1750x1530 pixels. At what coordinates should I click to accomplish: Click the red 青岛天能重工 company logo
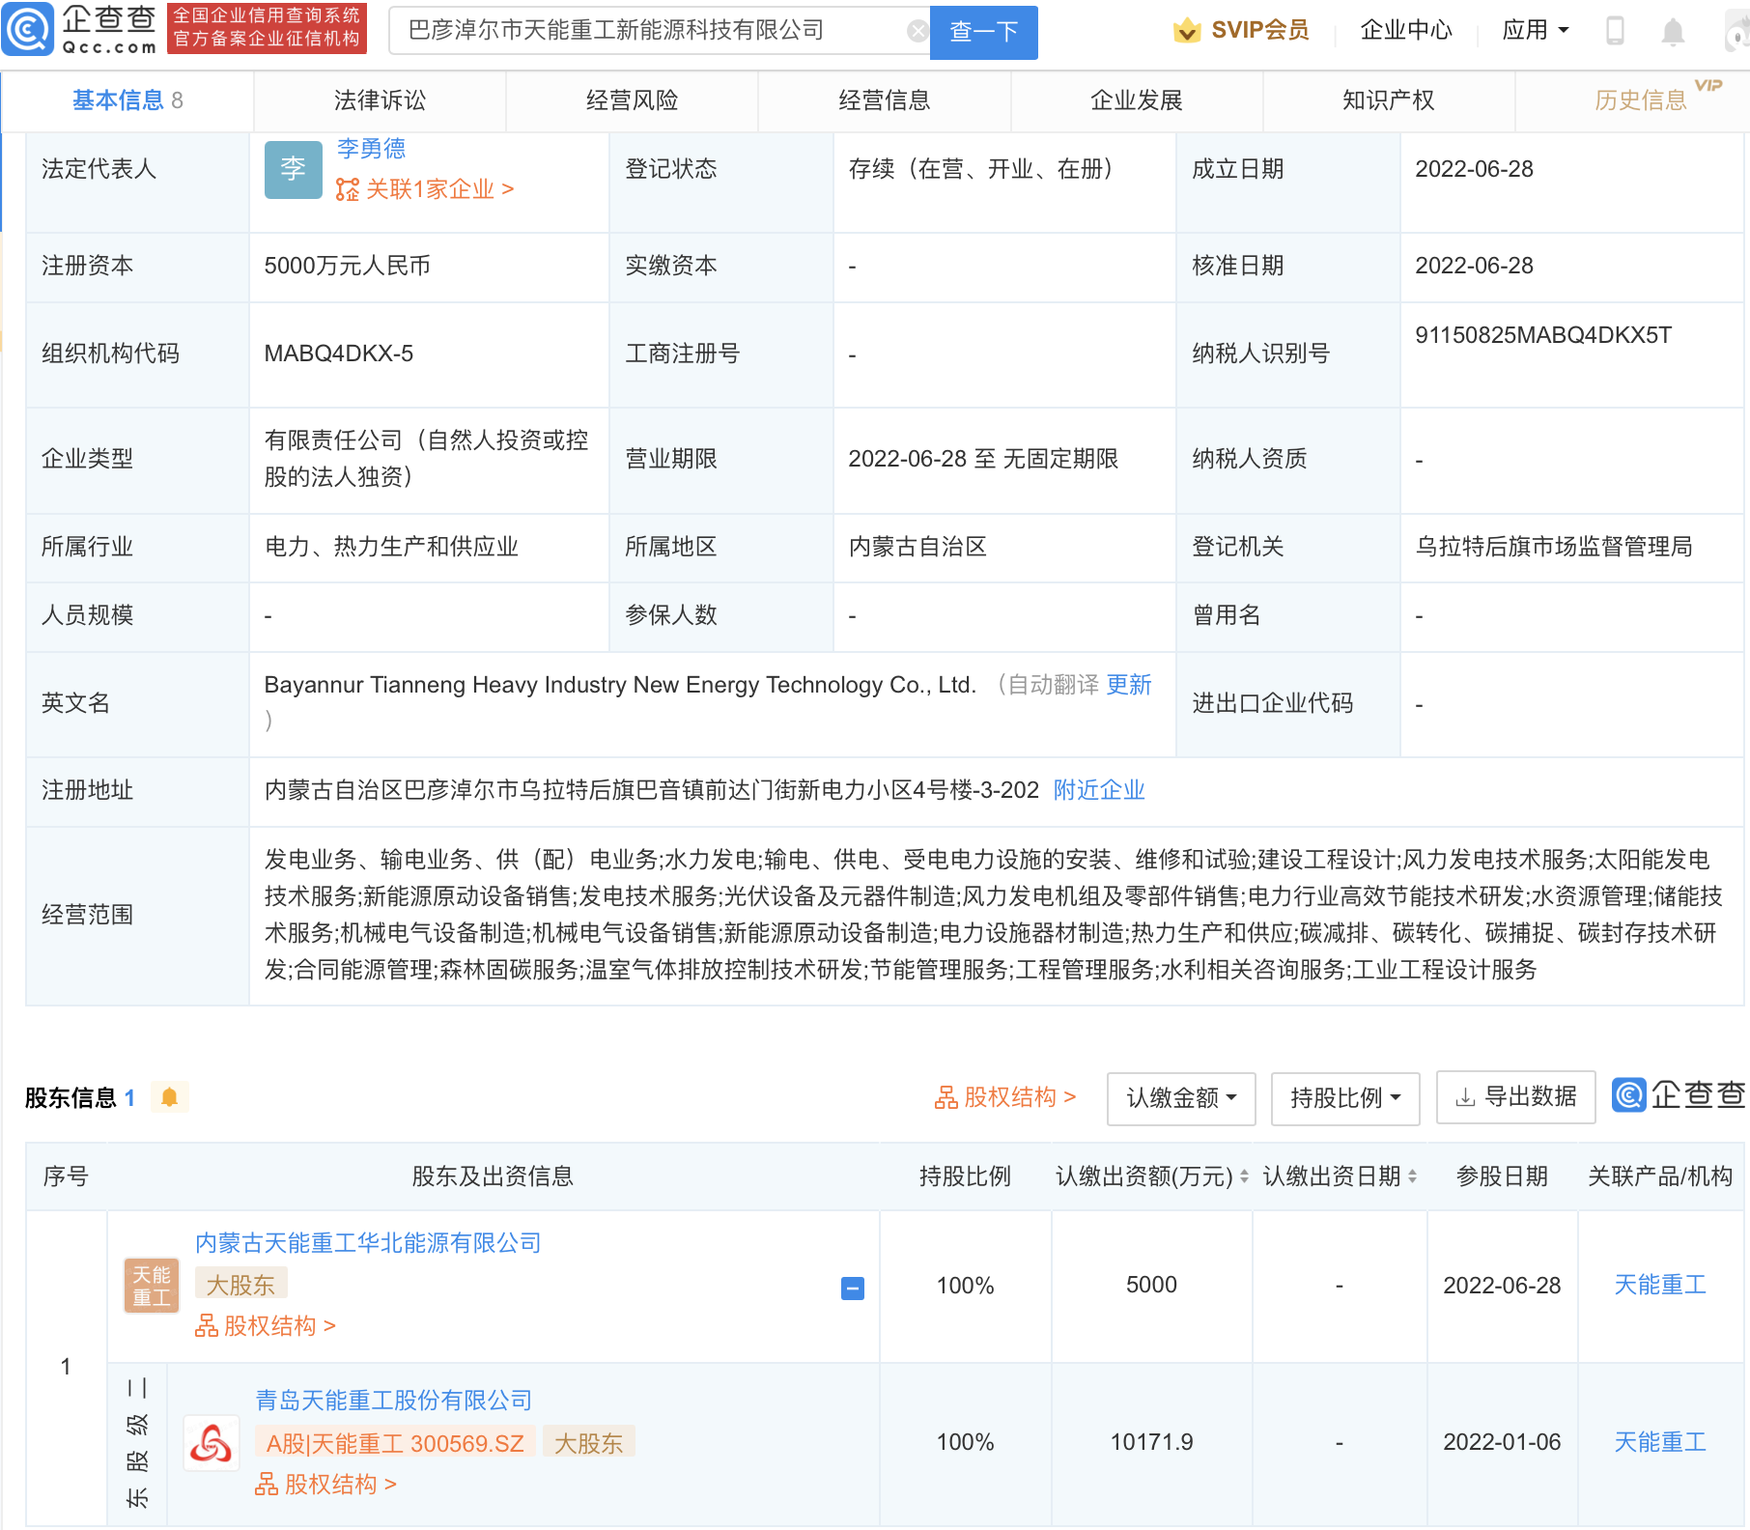pyautogui.click(x=211, y=1444)
